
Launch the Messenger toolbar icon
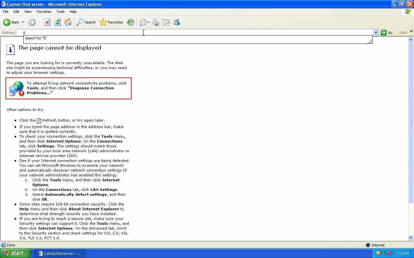[176, 22]
